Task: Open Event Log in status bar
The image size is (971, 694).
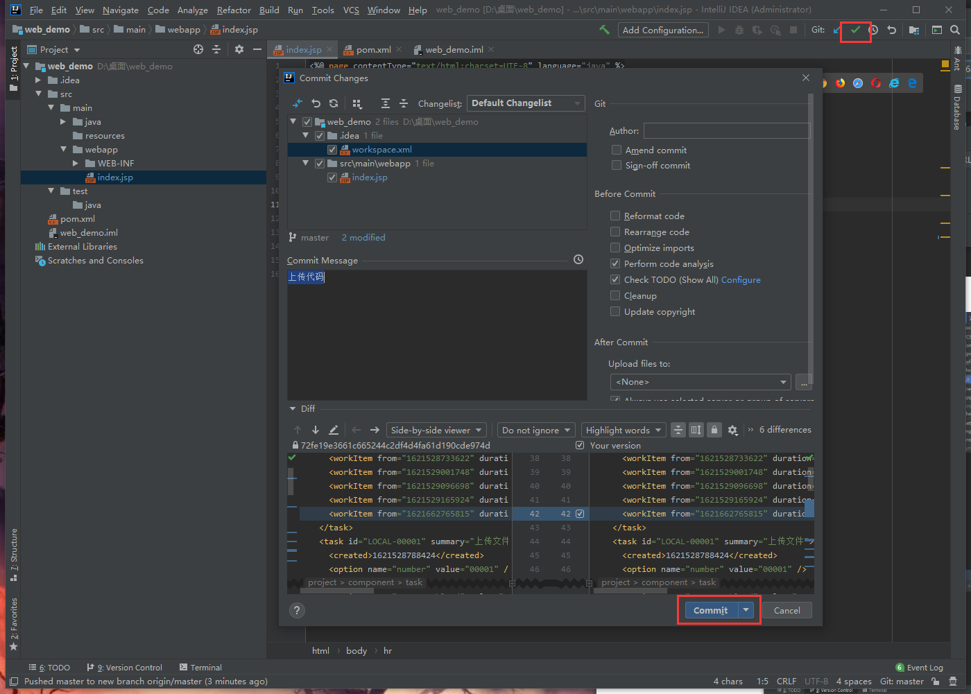Action: point(920,668)
